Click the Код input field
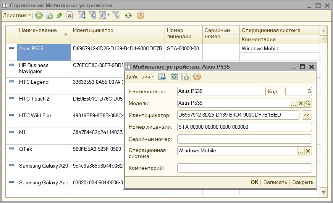This screenshot has height=203, width=333. coord(299,91)
